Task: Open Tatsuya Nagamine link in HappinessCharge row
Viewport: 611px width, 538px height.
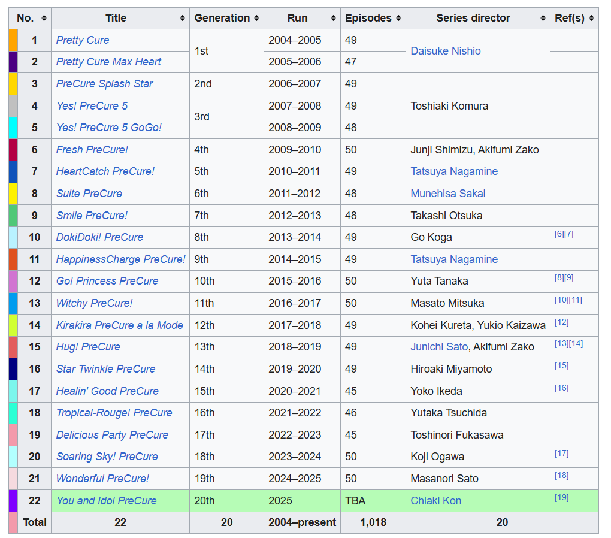Action: pyautogui.click(x=454, y=259)
